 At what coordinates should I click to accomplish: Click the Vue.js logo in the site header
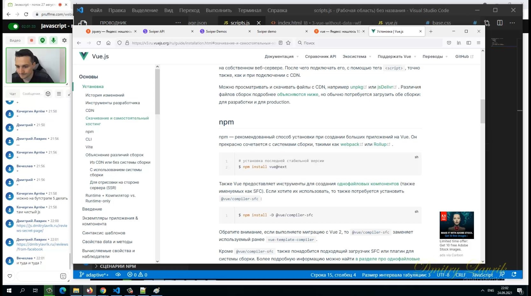(94, 56)
